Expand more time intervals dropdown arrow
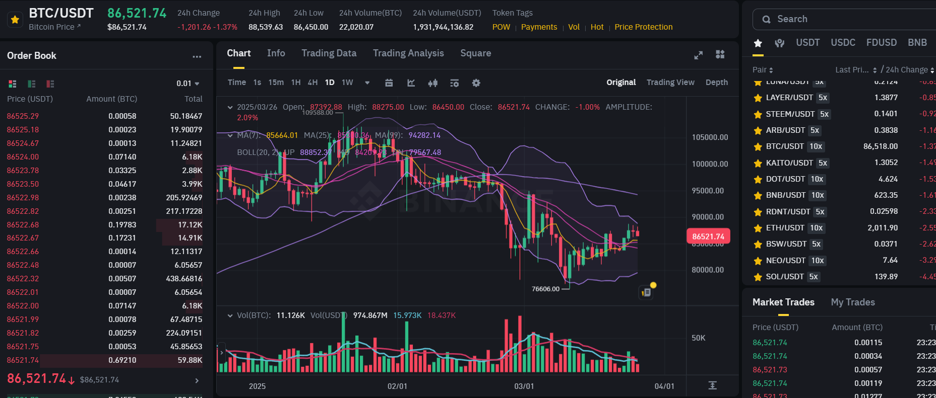Viewport: 936px width, 398px height. click(367, 83)
